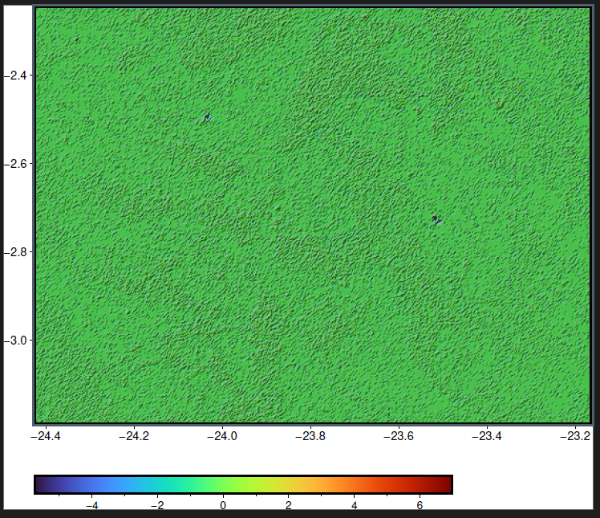Select the y-axis label −2.6
The image size is (600, 518).
pyautogui.click(x=15, y=164)
